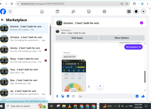The image size is (151, 109).
Task: Show hidden system tray icons
Action: (x=115, y=106)
